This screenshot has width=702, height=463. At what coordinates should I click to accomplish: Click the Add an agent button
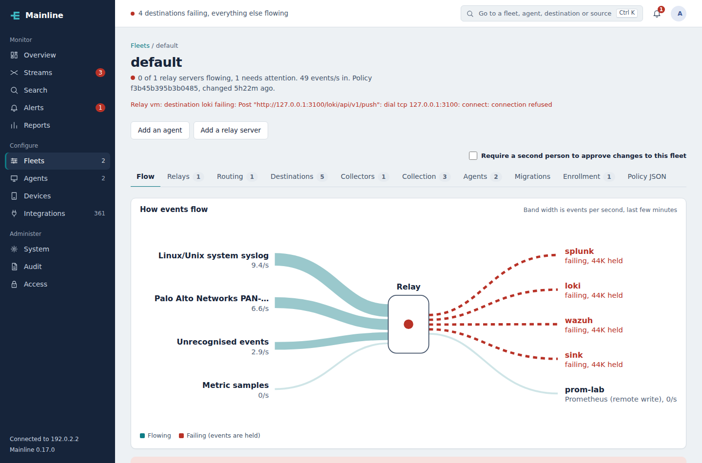click(160, 130)
